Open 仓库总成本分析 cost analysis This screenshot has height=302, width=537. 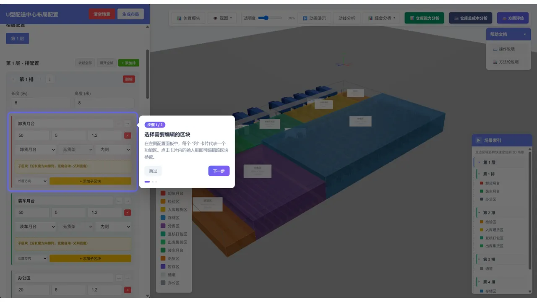click(470, 18)
